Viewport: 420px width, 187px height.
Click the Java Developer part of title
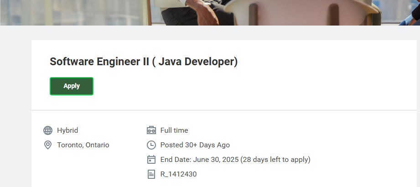pyautogui.click(x=198, y=62)
